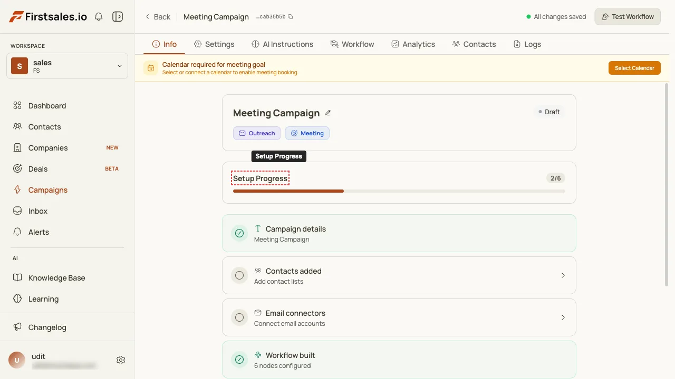Open user settings gear icon
Viewport: 675px width, 379px height.
pyautogui.click(x=121, y=360)
